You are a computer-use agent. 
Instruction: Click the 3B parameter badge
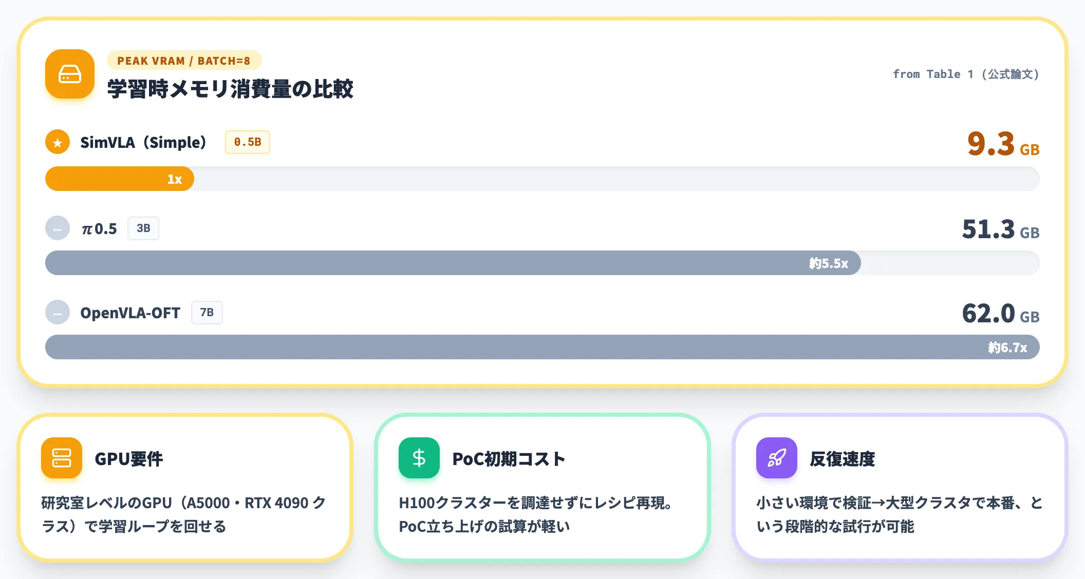tap(143, 228)
